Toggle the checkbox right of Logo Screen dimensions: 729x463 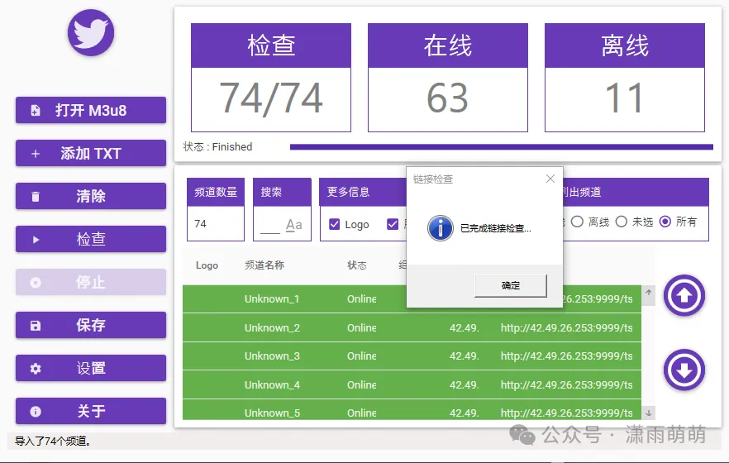(393, 225)
